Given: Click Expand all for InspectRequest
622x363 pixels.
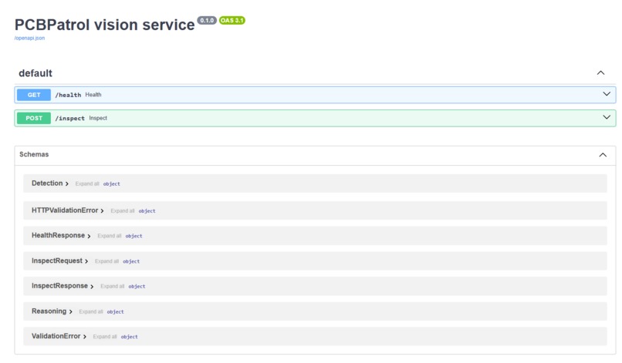Looking at the screenshot, I should pyautogui.click(x=106, y=261).
